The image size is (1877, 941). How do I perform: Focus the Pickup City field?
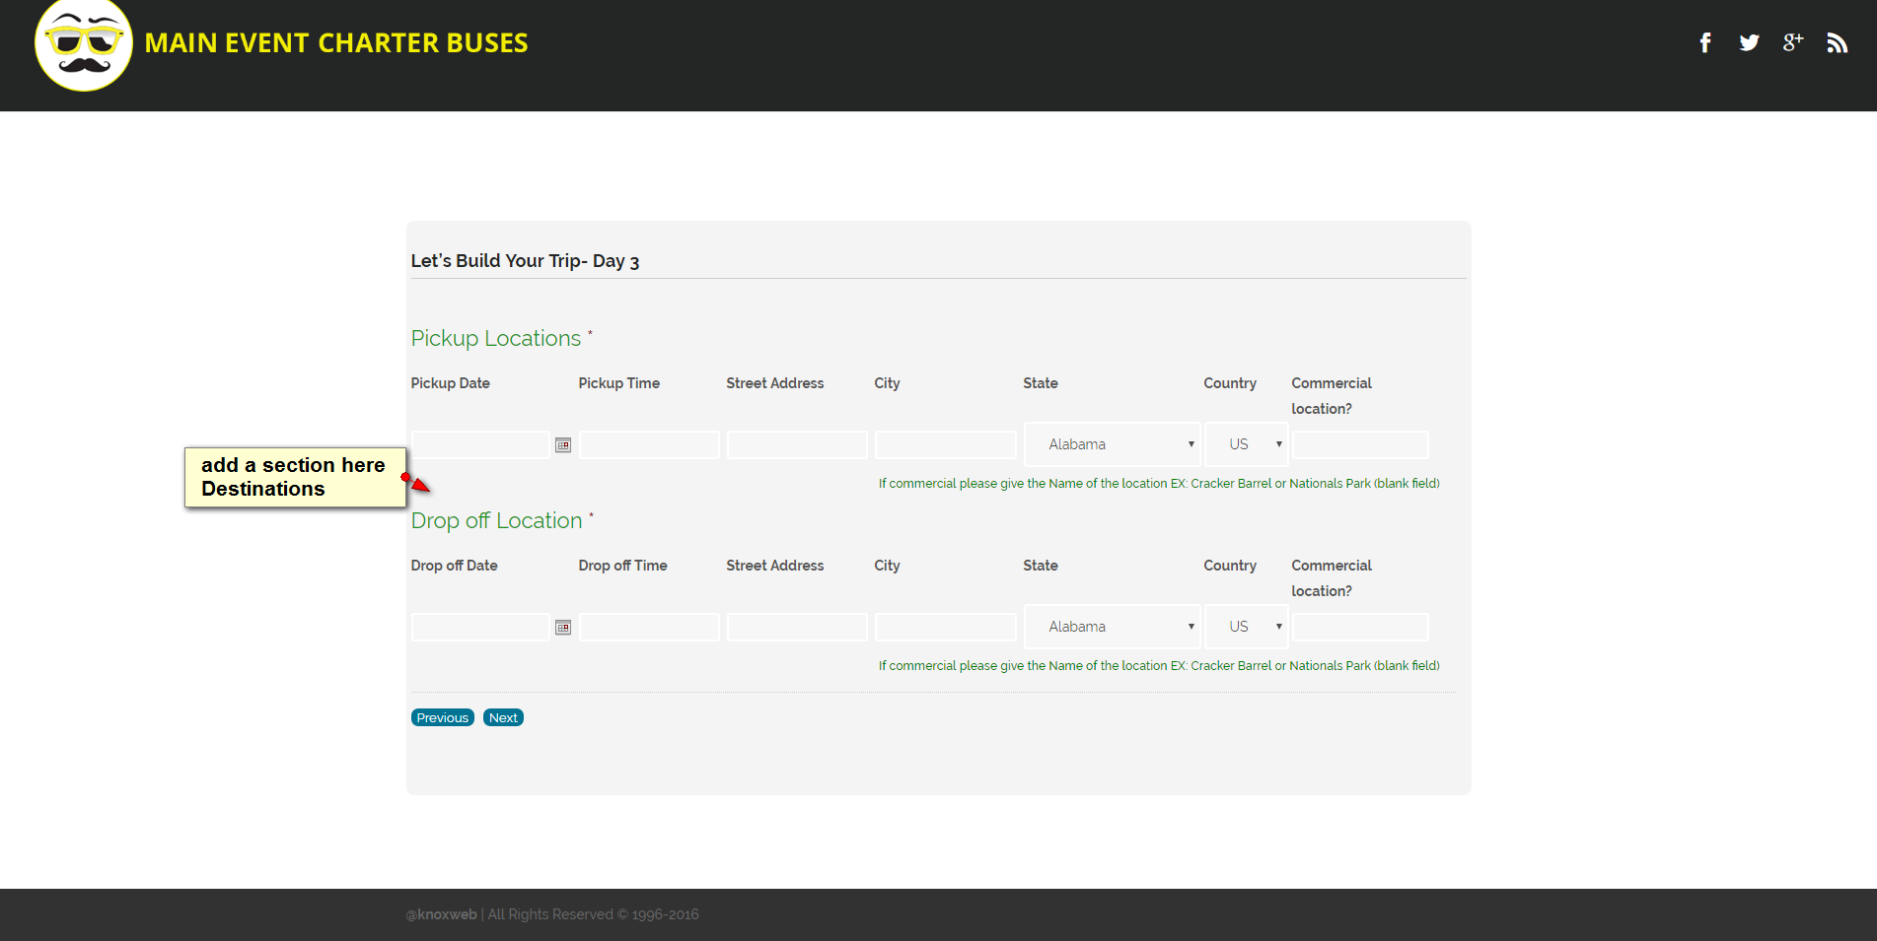coord(946,444)
